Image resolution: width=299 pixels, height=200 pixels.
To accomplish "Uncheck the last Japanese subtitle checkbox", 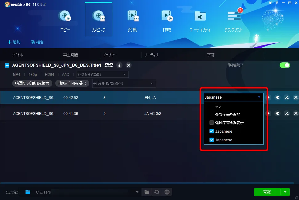I will pyautogui.click(x=211, y=140).
